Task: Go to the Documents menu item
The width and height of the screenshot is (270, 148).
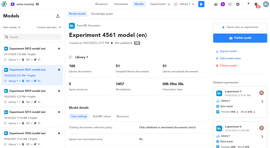Action: (x=121, y=4)
